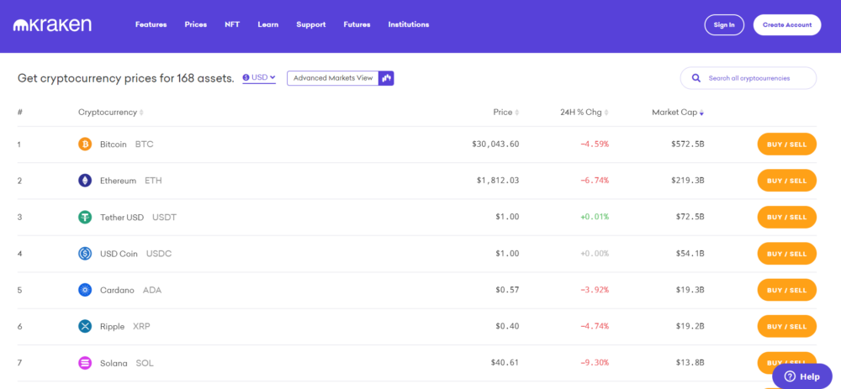The width and height of the screenshot is (841, 389).
Task: Click the Ripple coin icon
Action: (85, 326)
